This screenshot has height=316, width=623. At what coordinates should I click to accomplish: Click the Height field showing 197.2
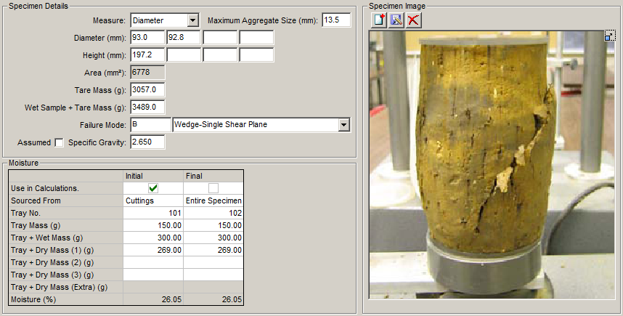147,55
